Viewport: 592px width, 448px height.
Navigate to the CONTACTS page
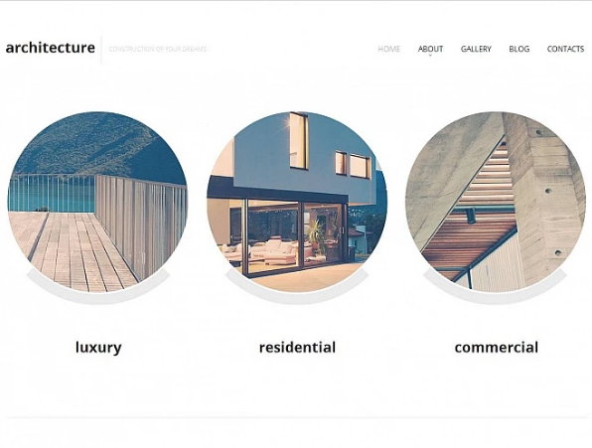[565, 49]
